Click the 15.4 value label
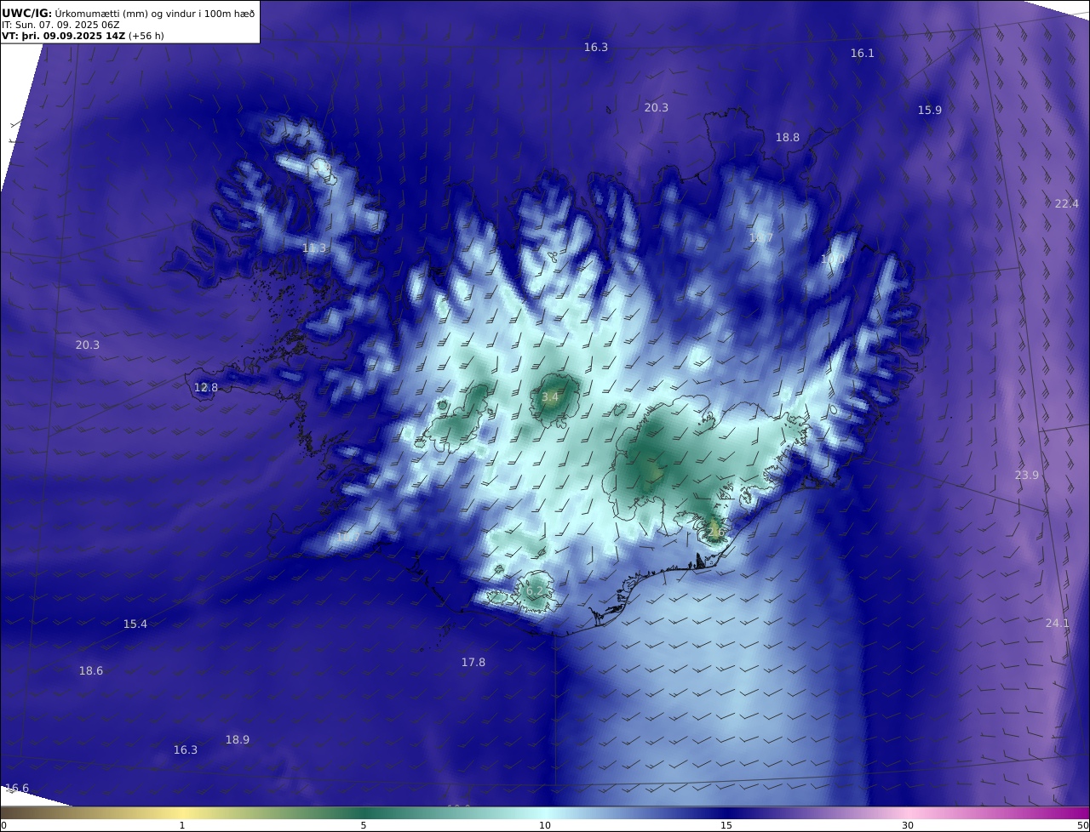Viewport: 1090px width, 832px height. point(135,624)
